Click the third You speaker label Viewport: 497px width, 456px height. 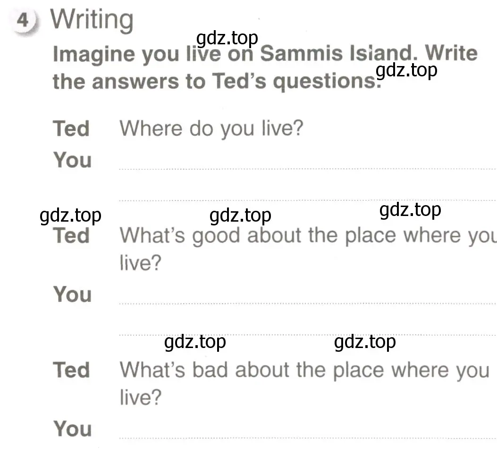[x=72, y=429]
